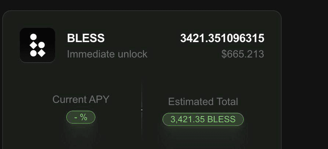Click the word BLESS inside the Estimated Total badge
The height and width of the screenshot is (149, 328).
pyautogui.click(x=221, y=119)
